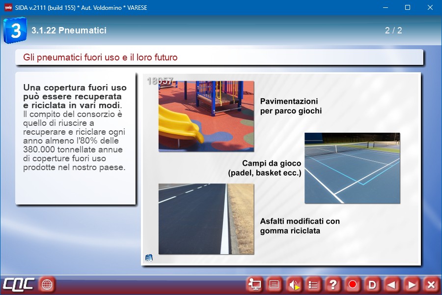Click the '3.1.22 Pneumatici' section title
Screen dimensions: 442x295
click(x=69, y=30)
